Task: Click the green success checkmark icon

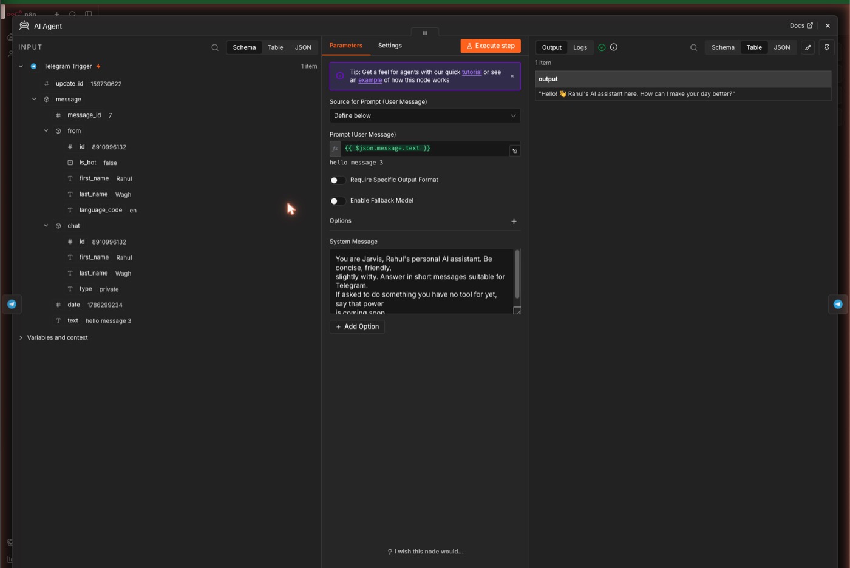Action: click(x=602, y=47)
